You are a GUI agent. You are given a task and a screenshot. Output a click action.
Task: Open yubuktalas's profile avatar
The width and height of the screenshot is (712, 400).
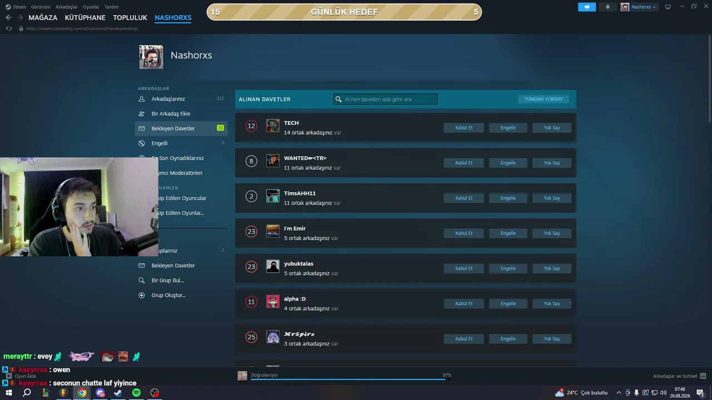click(x=273, y=266)
